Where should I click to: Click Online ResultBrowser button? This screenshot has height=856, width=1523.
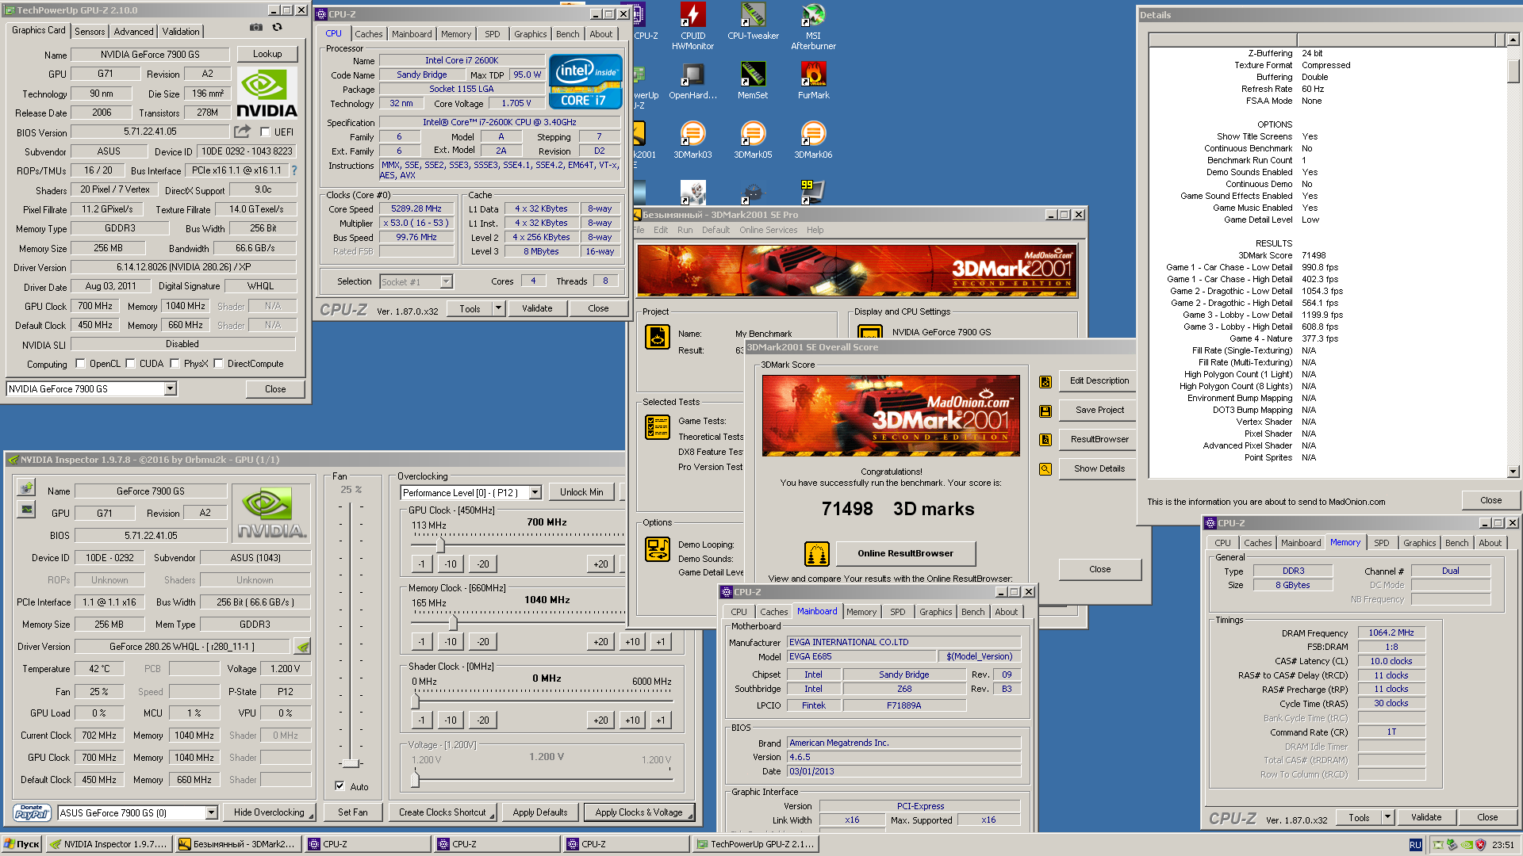coord(905,553)
